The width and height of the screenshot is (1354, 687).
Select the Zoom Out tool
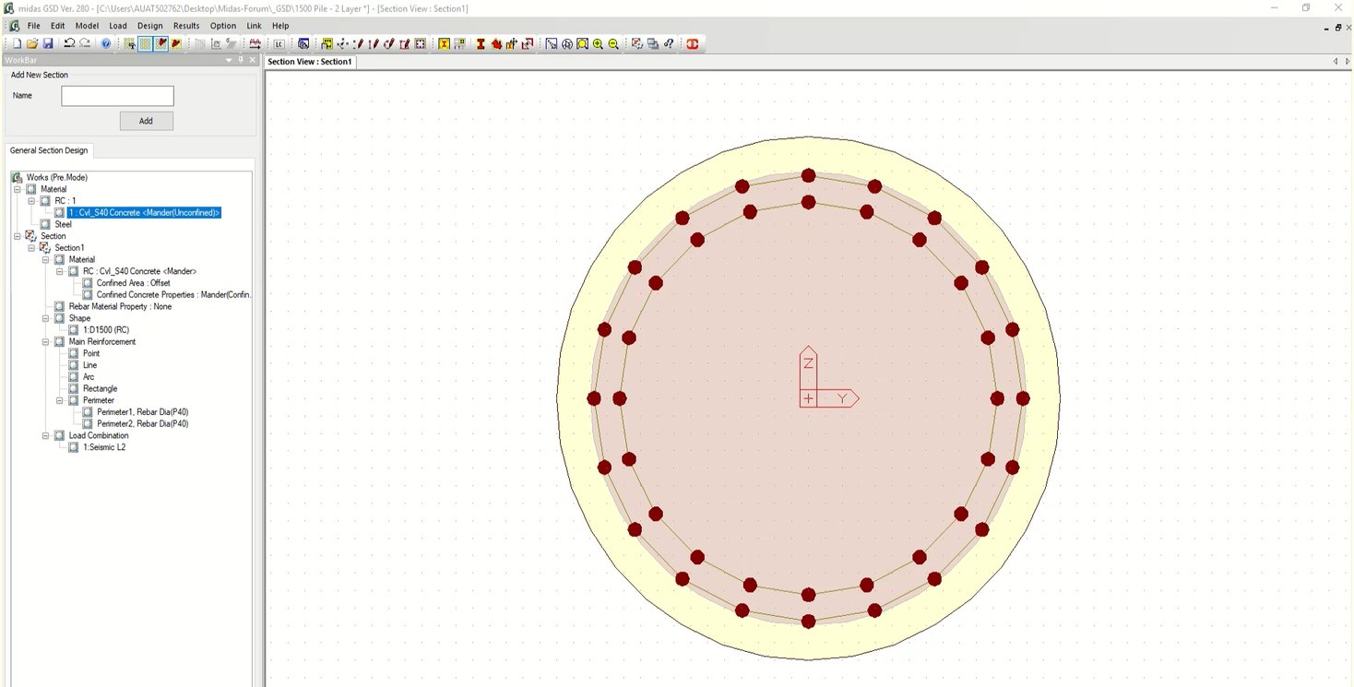coord(613,43)
